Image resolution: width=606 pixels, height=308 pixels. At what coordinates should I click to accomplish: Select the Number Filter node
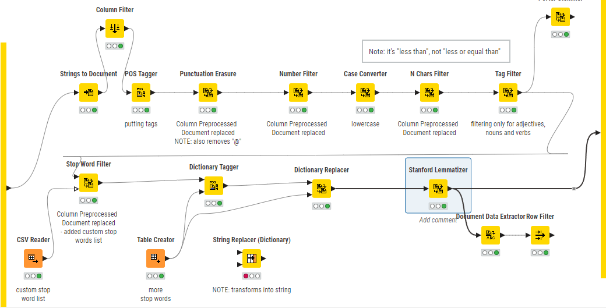[298, 93]
